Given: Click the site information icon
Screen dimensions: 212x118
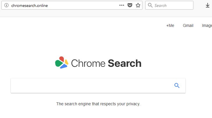Looking at the screenshot, I should click(x=6, y=5).
